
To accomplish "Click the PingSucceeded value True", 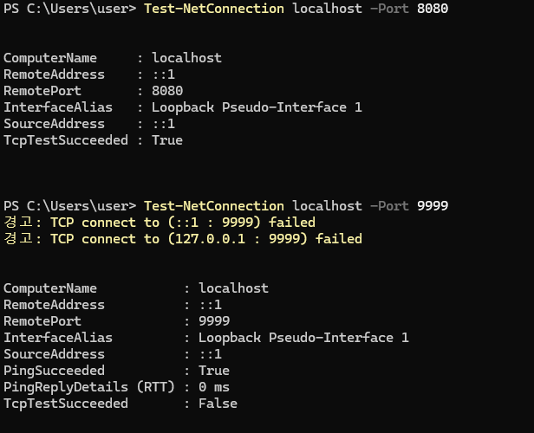I will tap(214, 371).
